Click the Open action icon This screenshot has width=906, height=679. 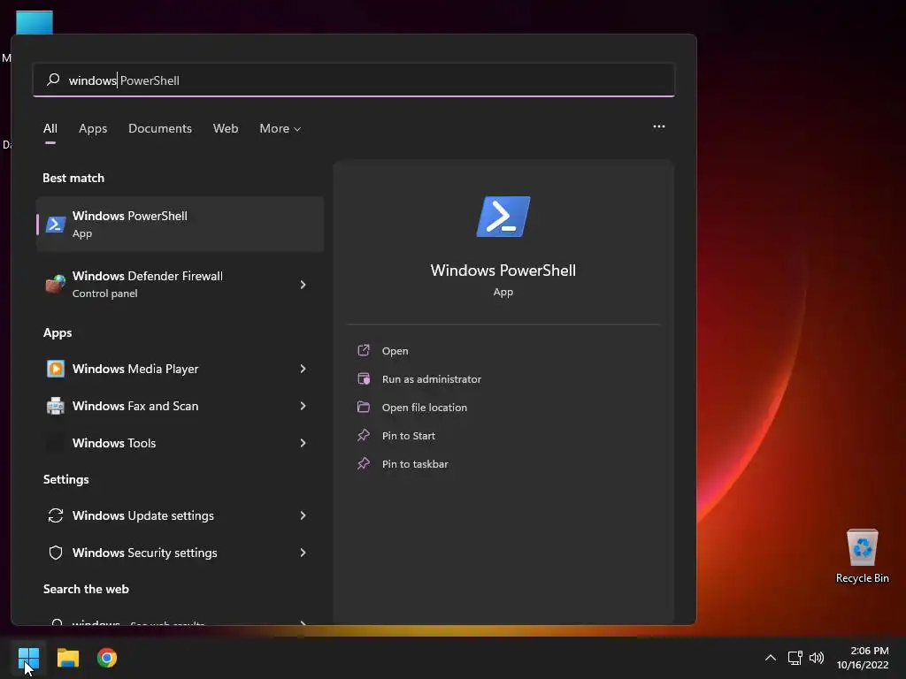pyautogui.click(x=364, y=350)
